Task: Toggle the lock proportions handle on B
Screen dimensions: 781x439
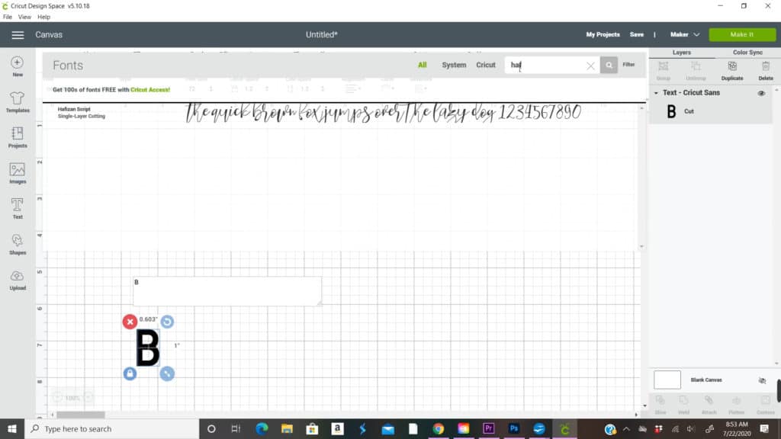Action: tap(130, 373)
